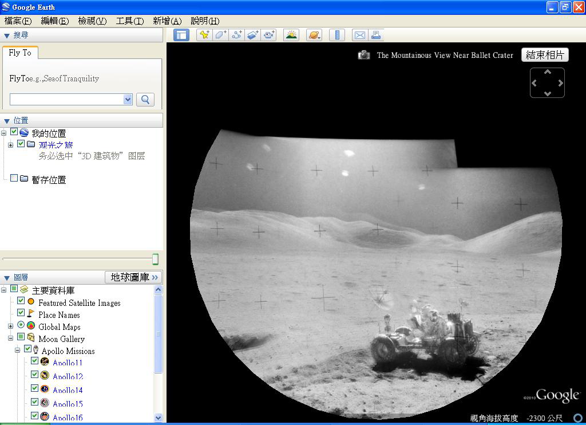Open the Apollo15 link

point(68,404)
